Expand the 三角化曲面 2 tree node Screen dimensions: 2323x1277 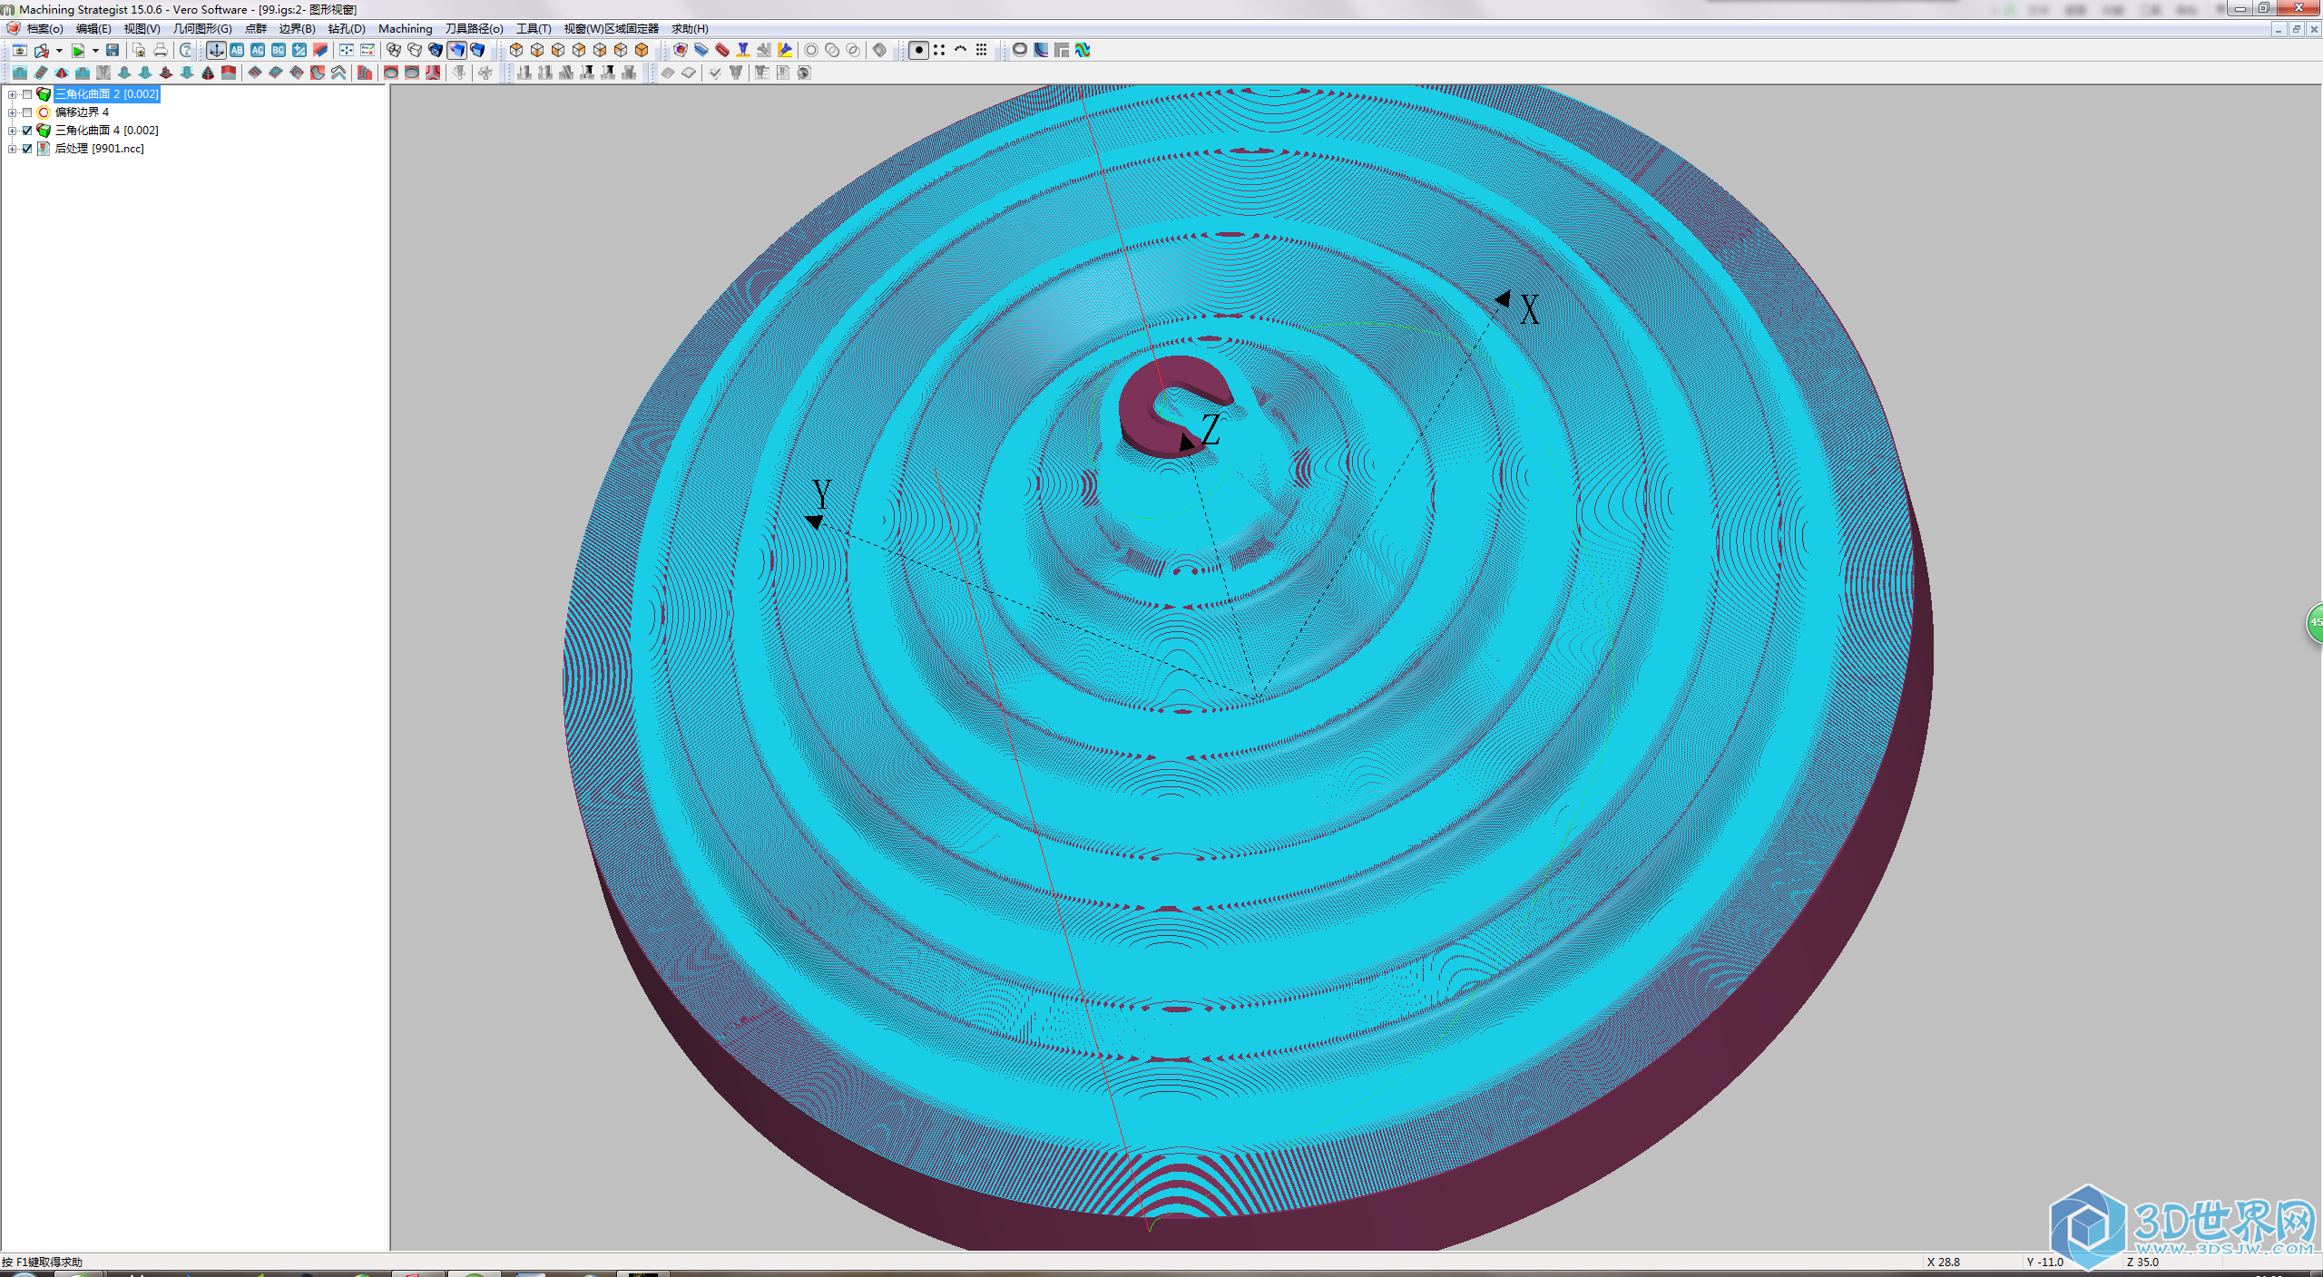point(12,94)
